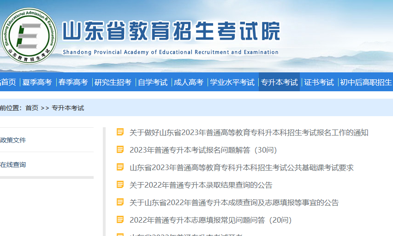Click the Shandong education exam academy circular logo

point(29,36)
